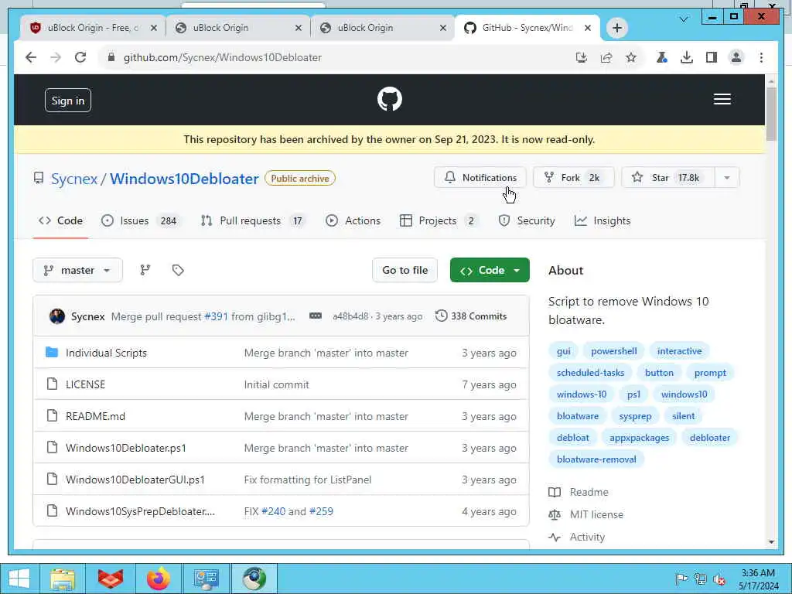Click the GitHub Octocat logo
The image size is (792, 594).
pos(390,99)
